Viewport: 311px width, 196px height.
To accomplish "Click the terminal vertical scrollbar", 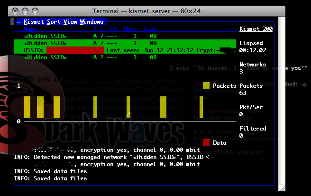I will 282,101.
